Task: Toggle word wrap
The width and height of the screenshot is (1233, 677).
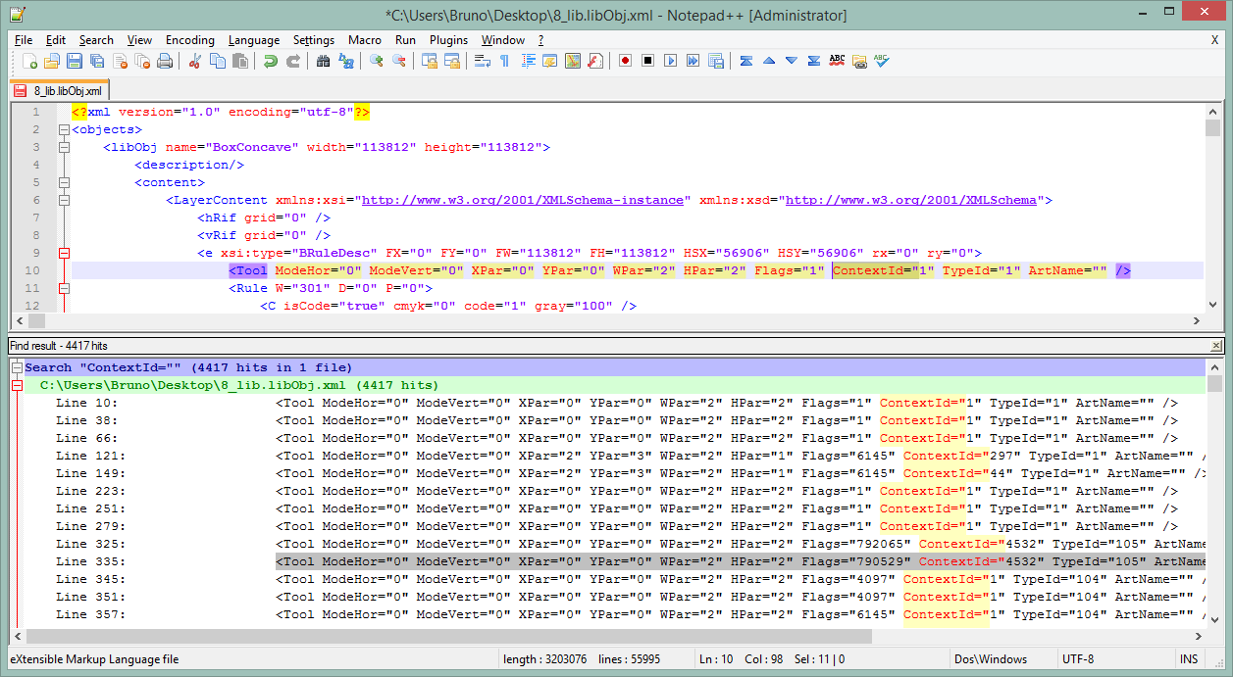Action: tap(483, 61)
